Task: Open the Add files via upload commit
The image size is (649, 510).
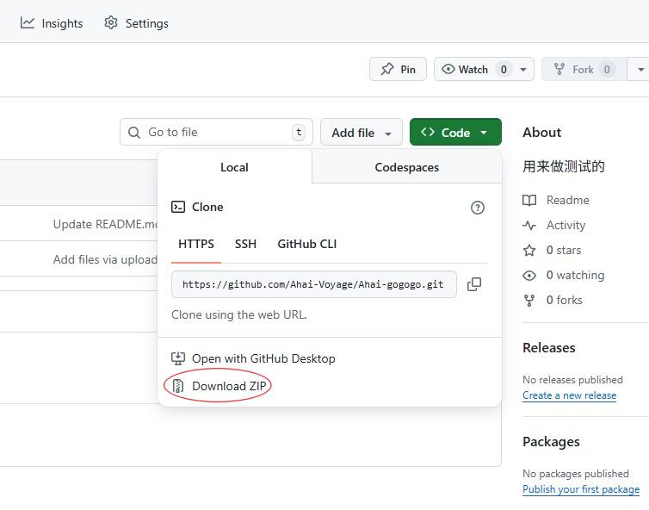Action: tap(106, 259)
